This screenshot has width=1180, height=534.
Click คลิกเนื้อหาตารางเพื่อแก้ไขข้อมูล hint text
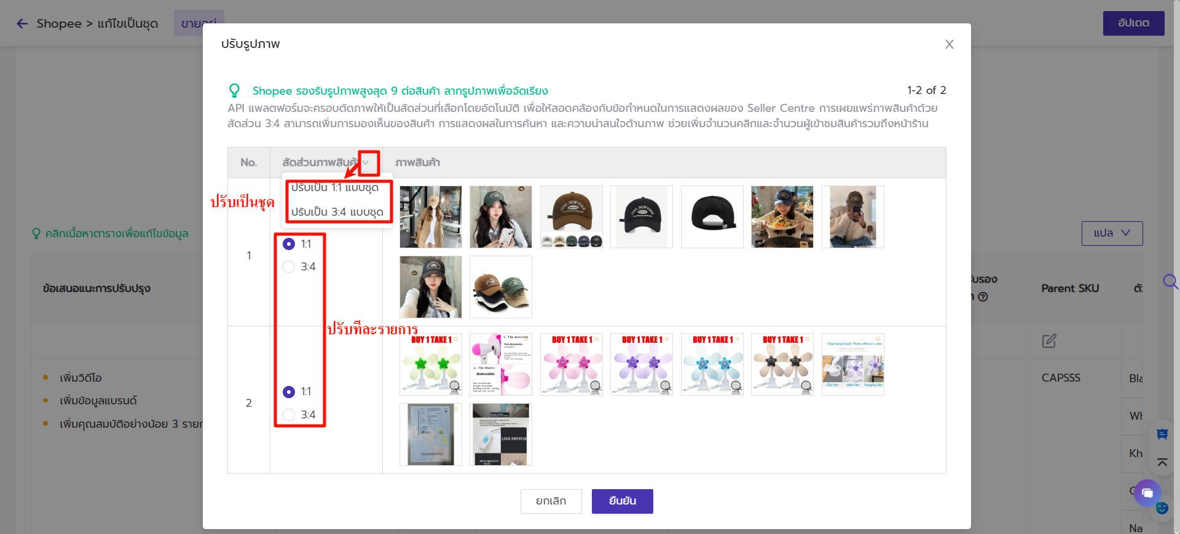pos(117,234)
